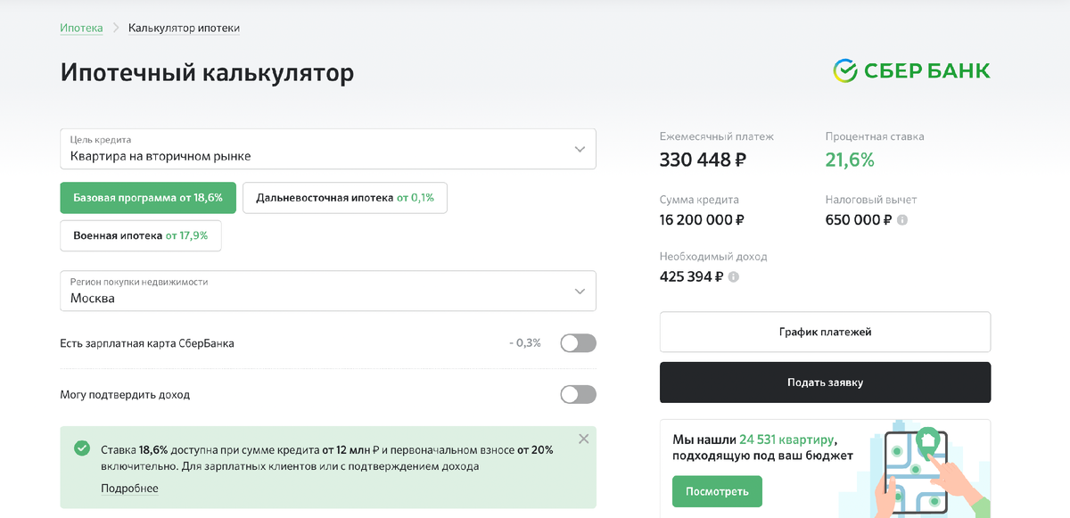Click the 'Подать заявку' button
Viewport: 1070px width, 518px height.
pos(825,382)
